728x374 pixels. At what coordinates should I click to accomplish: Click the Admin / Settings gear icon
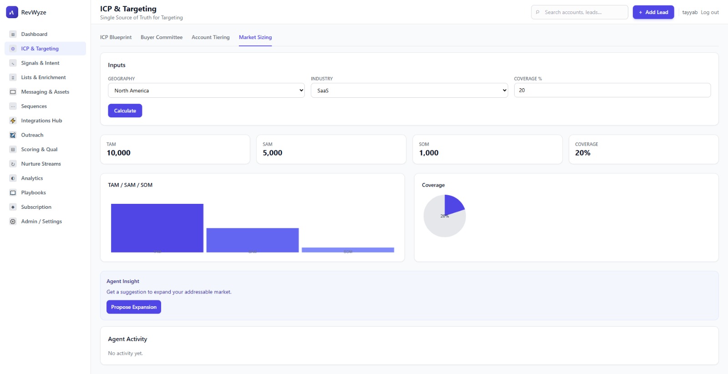point(13,222)
